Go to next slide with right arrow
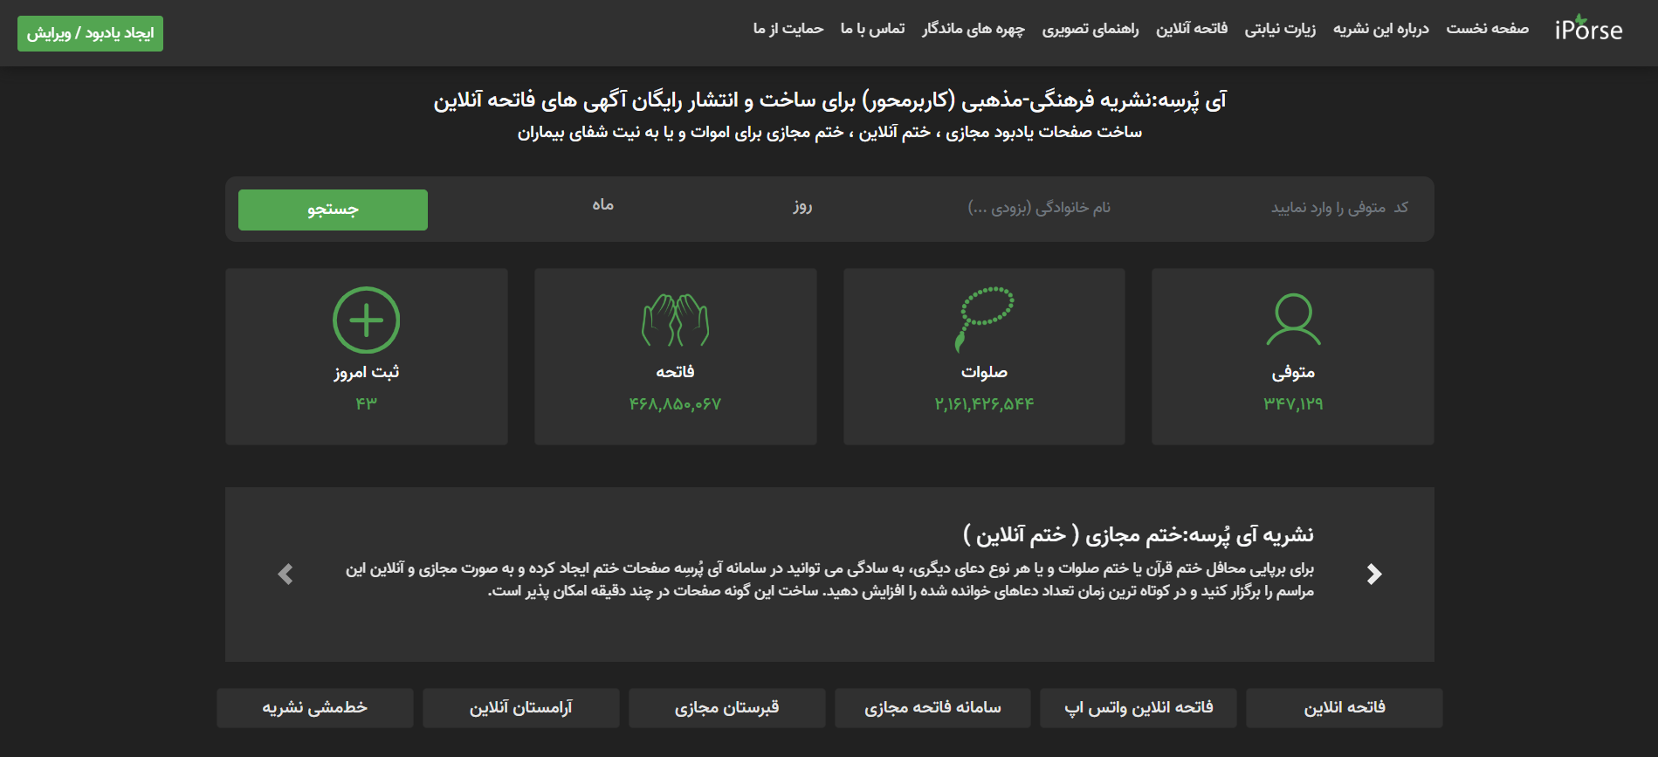Viewport: 1658px width, 757px height. (x=1374, y=574)
